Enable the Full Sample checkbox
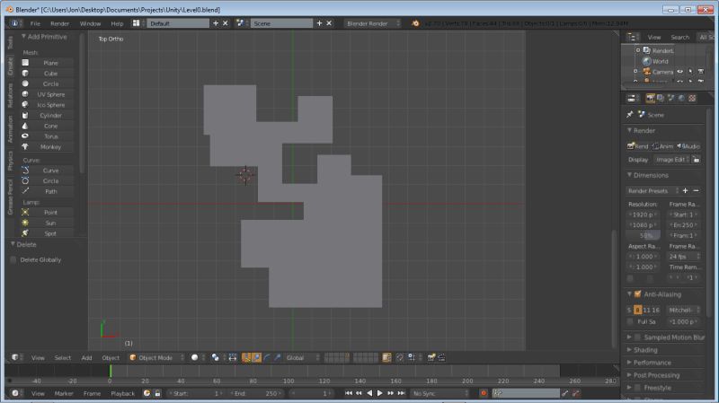This screenshot has width=719, height=403. (x=630, y=322)
